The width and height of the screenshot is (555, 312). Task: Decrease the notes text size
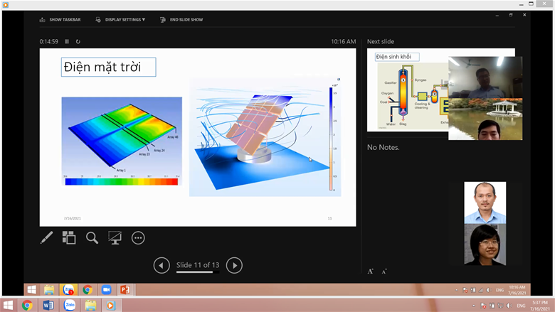384,271
